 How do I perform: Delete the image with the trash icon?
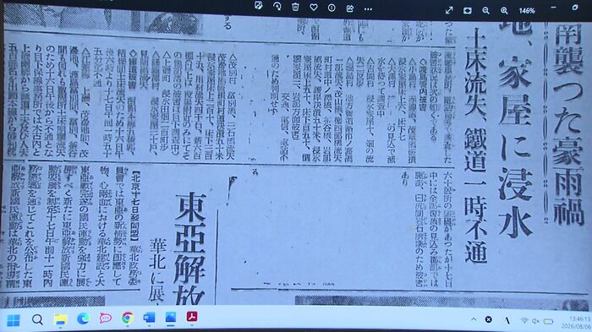click(296, 7)
